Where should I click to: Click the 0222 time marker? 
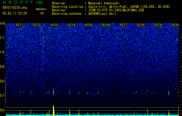pyautogui.click(x=37, y=25)
